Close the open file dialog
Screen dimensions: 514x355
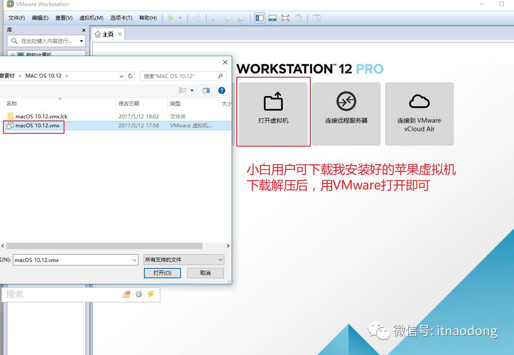pyautogui.click(x=225, y=62)
